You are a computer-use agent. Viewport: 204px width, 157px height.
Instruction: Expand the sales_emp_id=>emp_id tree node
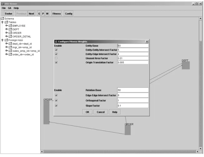coord(7,51)
